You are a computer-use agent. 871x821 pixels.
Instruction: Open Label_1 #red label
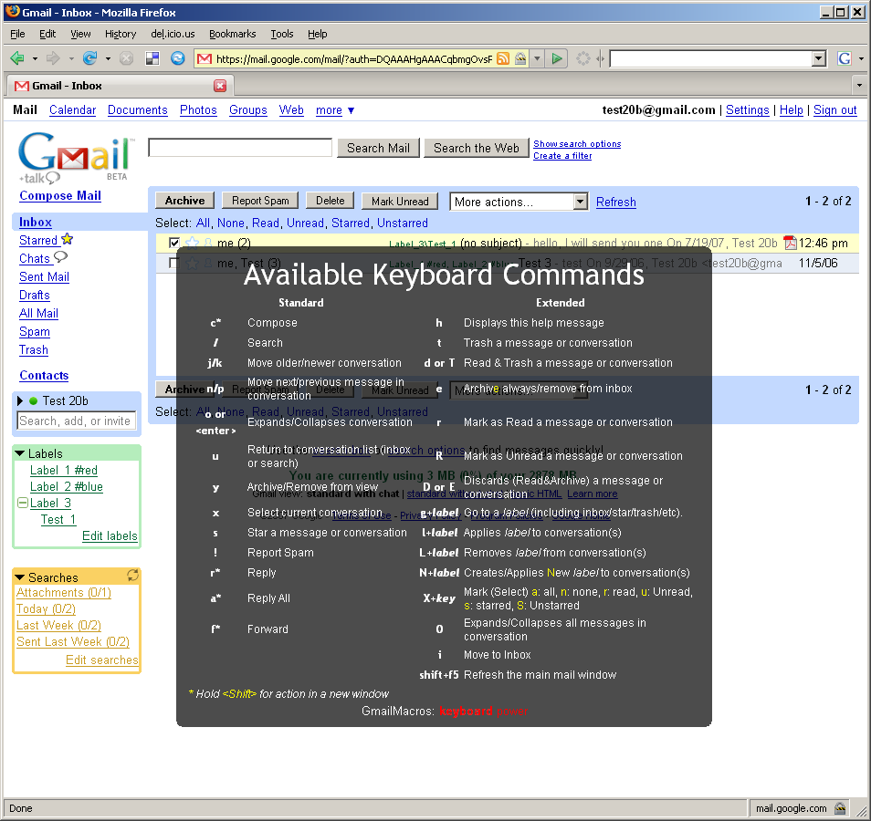click(63, 470)
